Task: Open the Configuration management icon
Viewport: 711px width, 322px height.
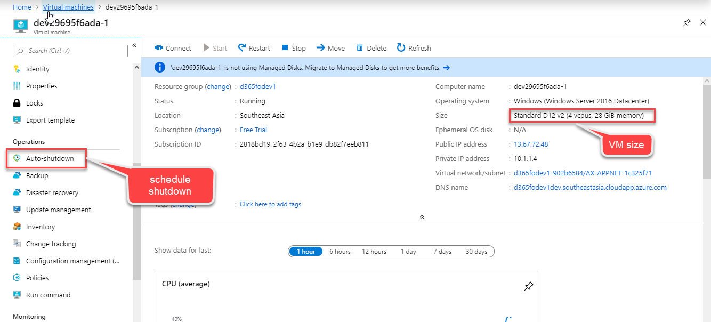Action: 17,261
